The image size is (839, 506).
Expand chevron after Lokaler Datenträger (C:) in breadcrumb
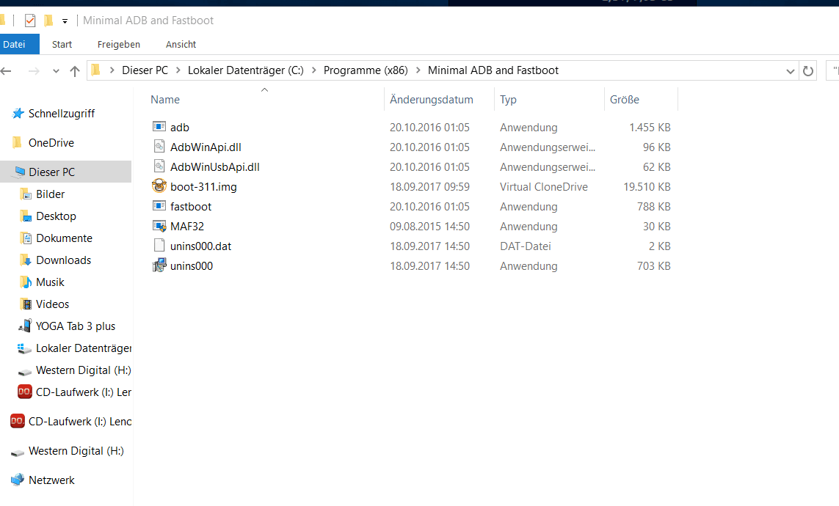pyautogui.click(x=313, y=70)
